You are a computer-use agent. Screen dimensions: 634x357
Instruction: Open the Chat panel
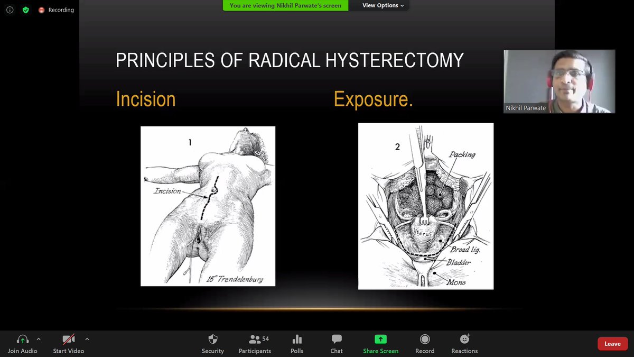337,344
